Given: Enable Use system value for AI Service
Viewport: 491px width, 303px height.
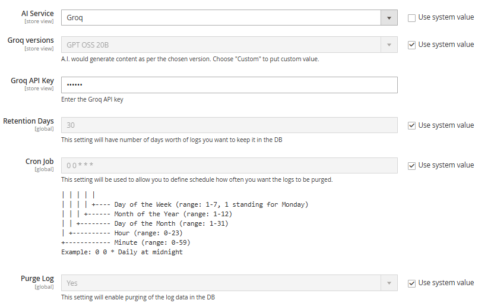Looking at the screenshot, I should click(x=412, y=18).
